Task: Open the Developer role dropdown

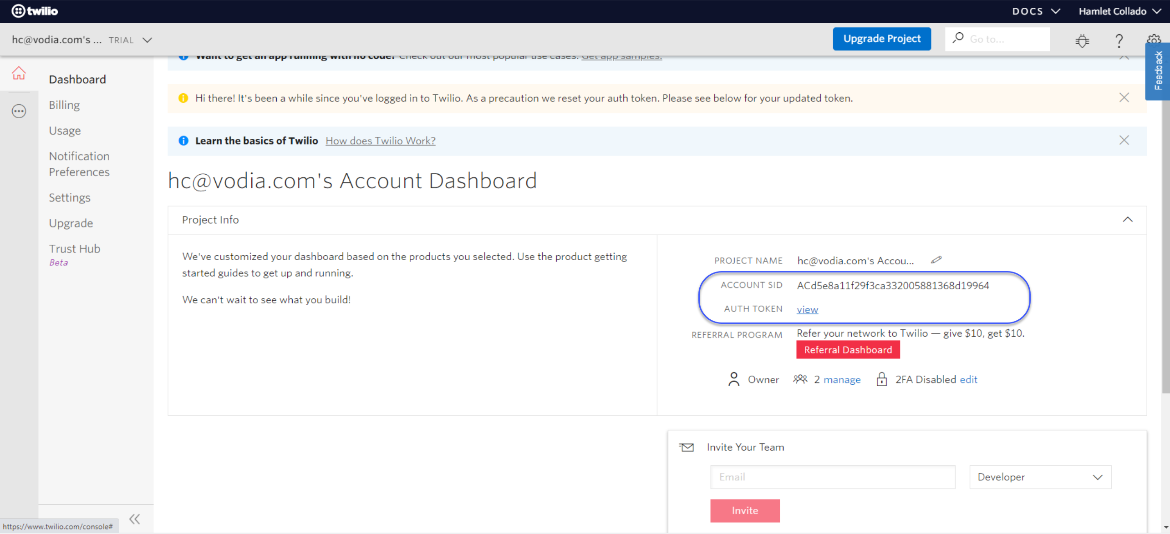Action: tap(1040, 477)
